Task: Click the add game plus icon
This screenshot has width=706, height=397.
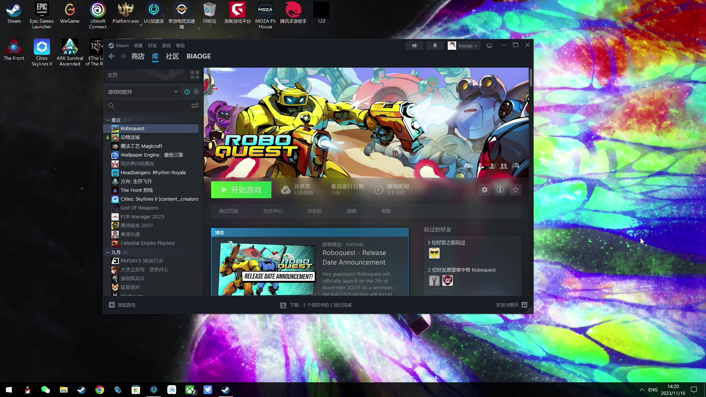Action: (112, 305)
